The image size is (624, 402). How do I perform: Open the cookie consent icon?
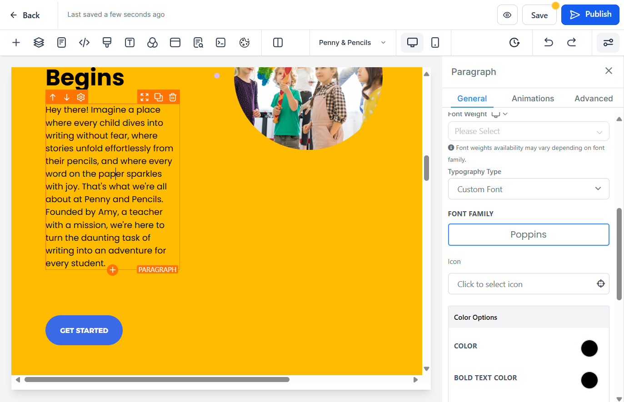tap(245, 43)
